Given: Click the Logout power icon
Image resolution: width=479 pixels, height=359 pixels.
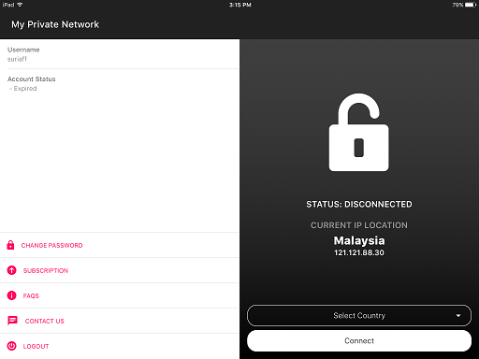Looking at the screenshot, I should tap(12, 346).
